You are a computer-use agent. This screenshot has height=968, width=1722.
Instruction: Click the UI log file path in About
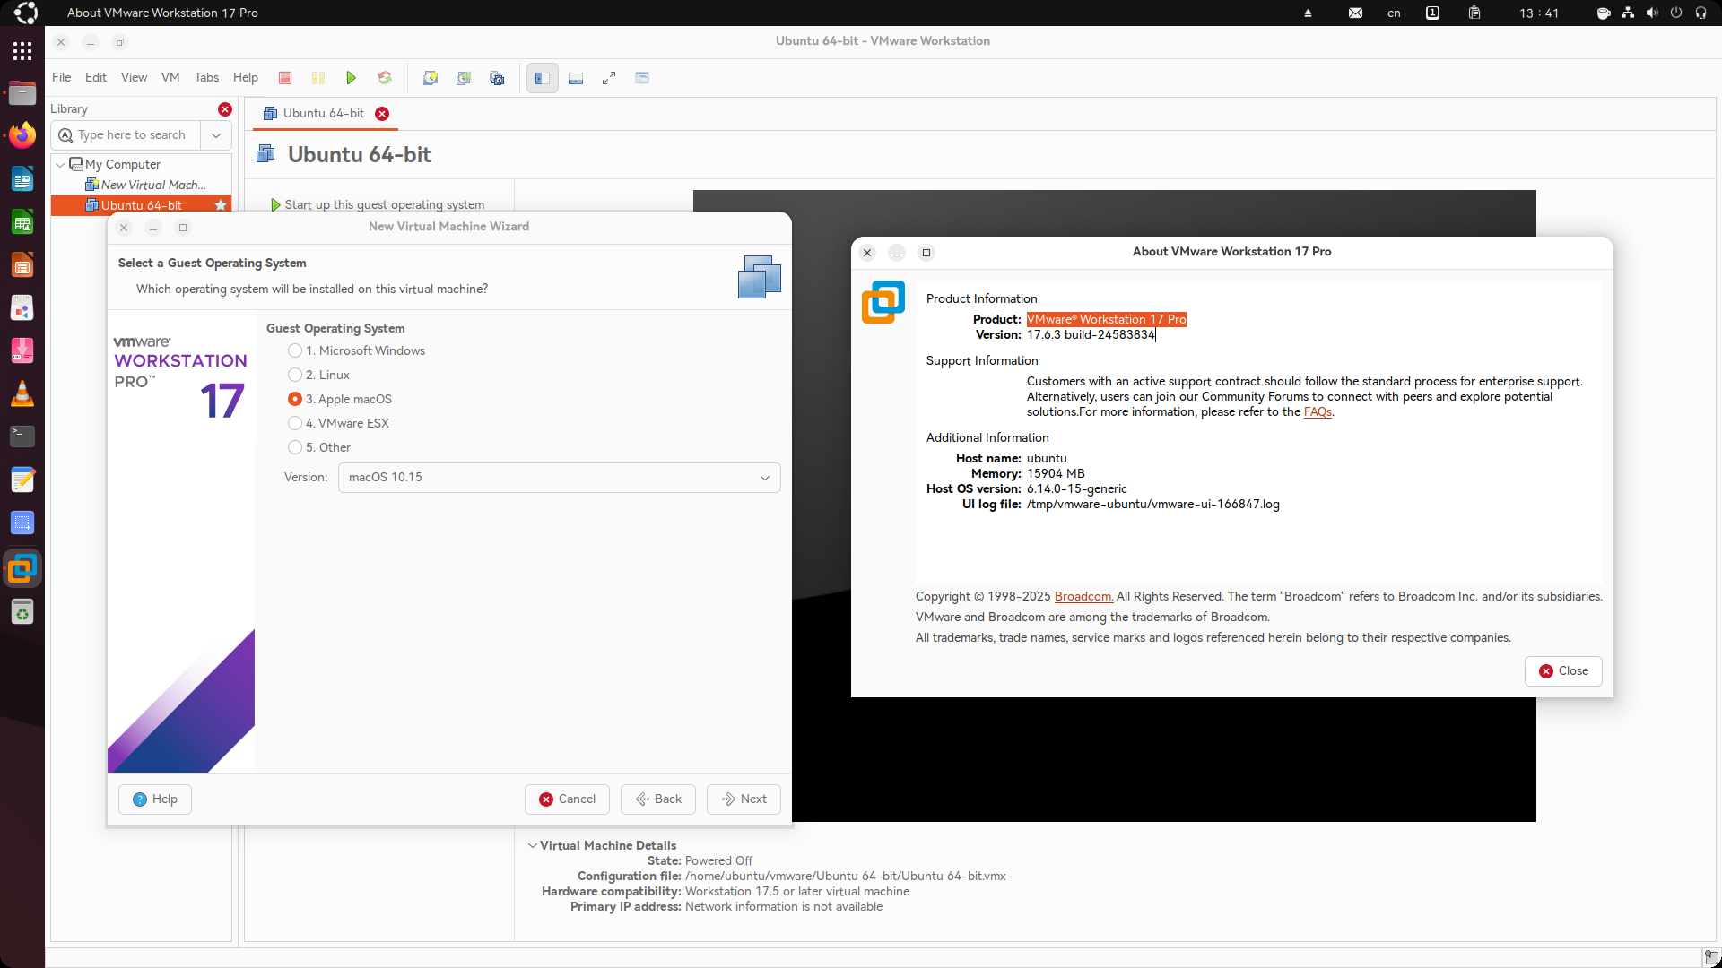[1153, 505]
